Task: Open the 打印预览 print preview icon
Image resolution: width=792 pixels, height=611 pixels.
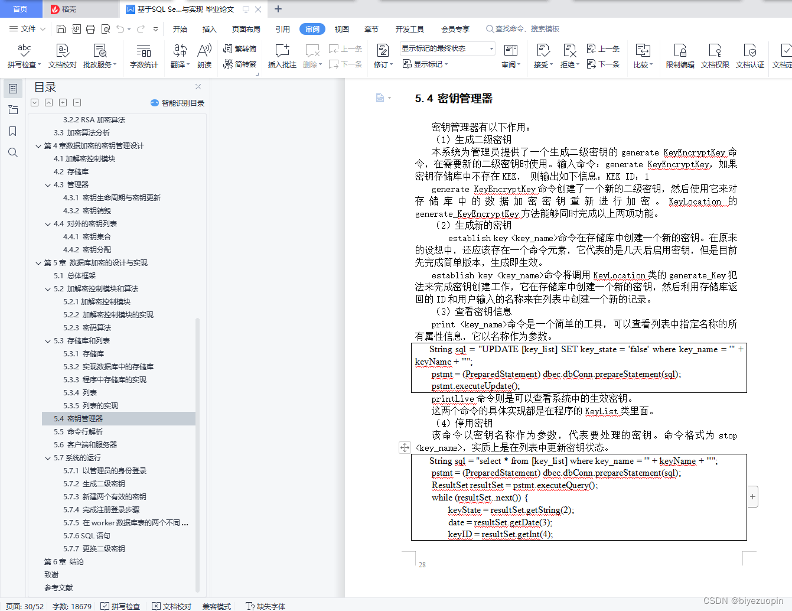Action: (x=106, y=28)
